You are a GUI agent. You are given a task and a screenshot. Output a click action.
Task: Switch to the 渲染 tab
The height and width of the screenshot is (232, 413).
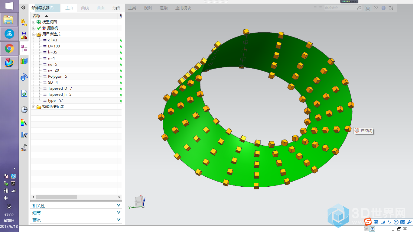click(x=164, y=8)
